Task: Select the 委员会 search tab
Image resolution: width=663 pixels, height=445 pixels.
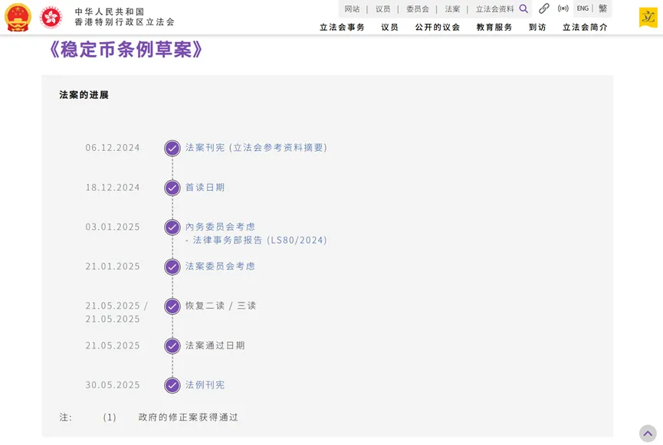Action: tap(418, 9)
